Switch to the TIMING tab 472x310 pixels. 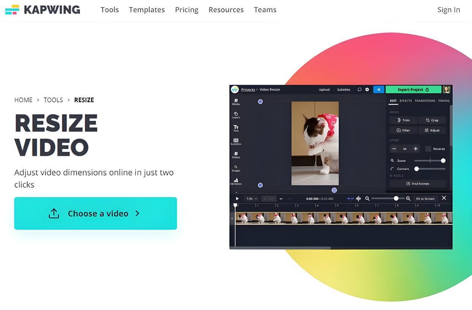tap(444, 101)
